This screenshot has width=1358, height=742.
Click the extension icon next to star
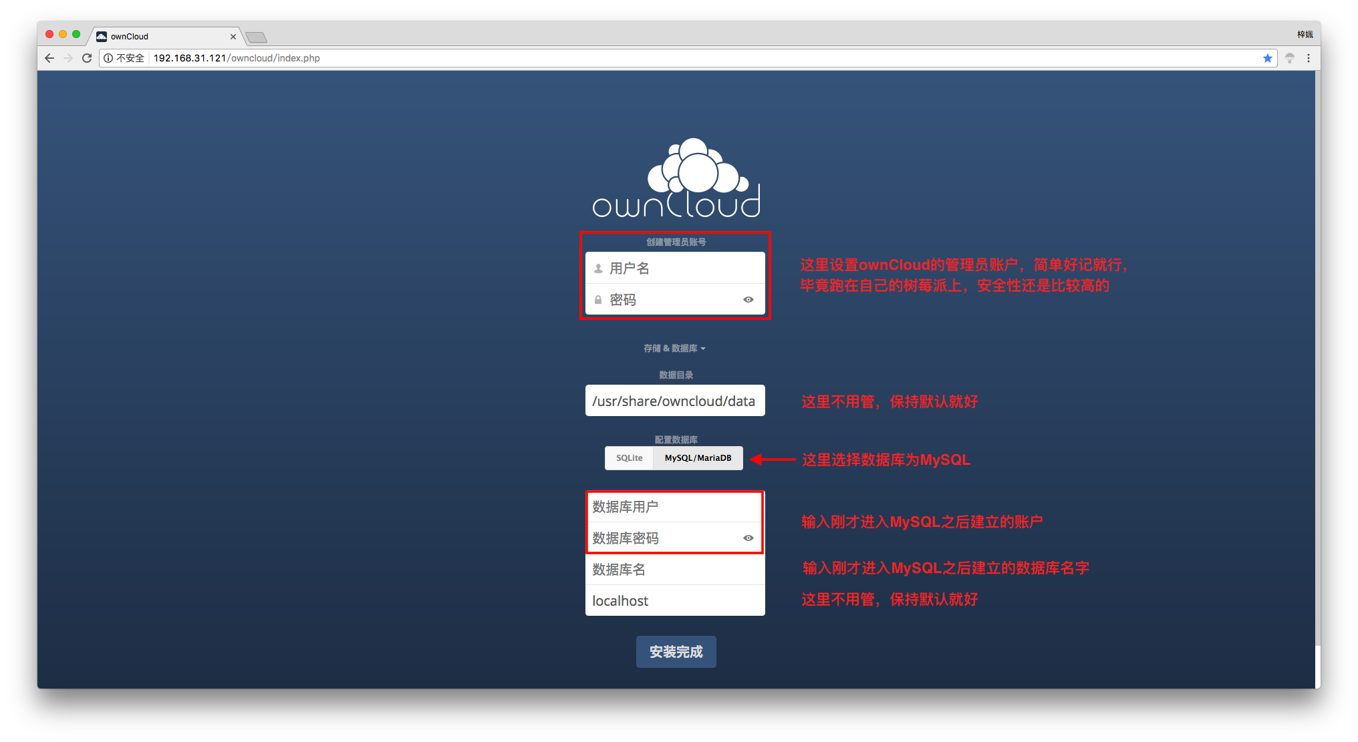(x=1290, y=58)
